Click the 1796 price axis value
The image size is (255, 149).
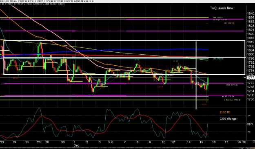tap(251, 58)
